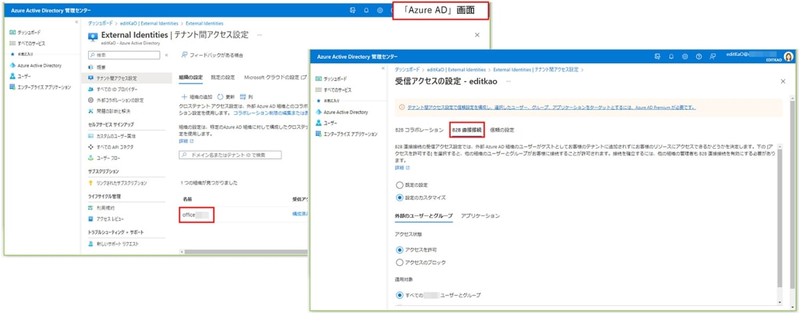Open settings gear in the back window header
The image size is (800, 314).
(380, 11)
